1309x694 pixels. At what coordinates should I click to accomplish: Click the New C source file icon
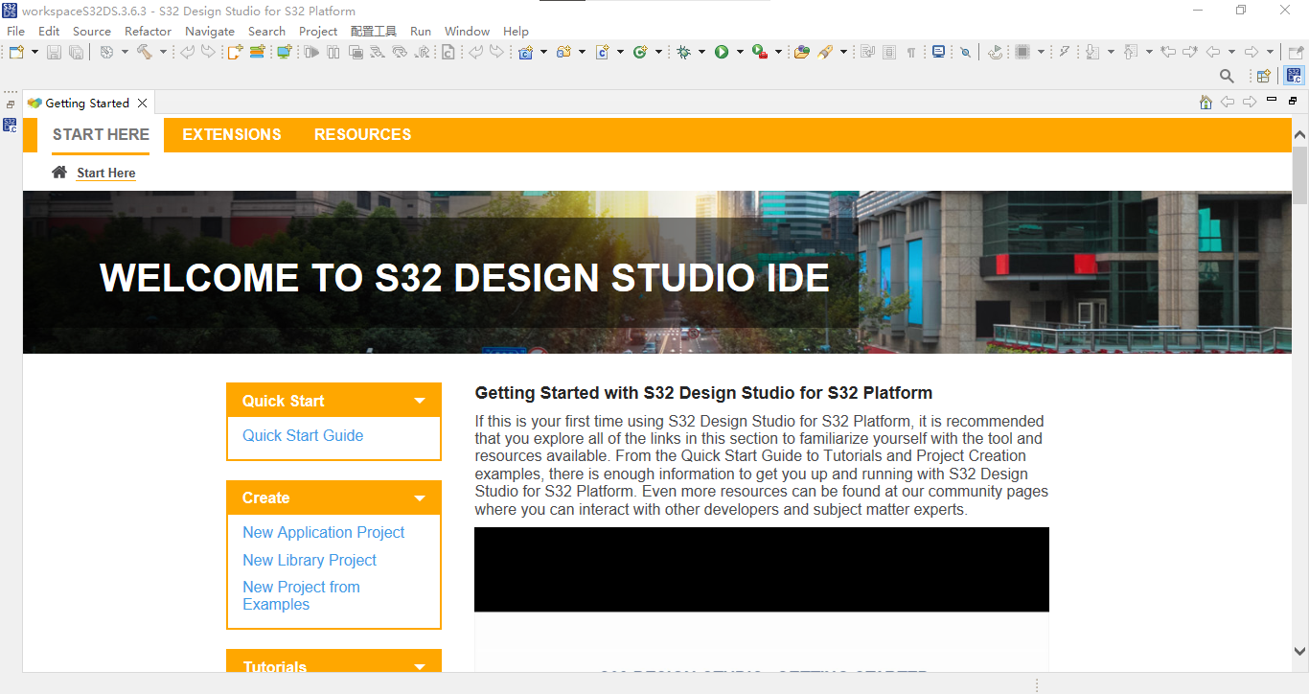pyautogui.click(x=602, y=52)
